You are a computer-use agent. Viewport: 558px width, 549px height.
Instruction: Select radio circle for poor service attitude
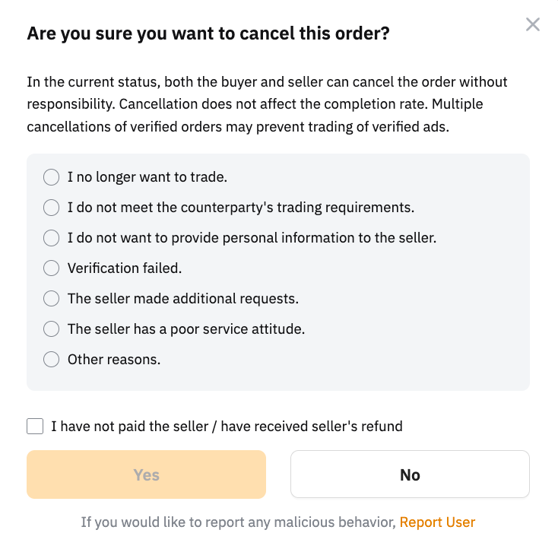pyautogui.click(x=51, y=329)
